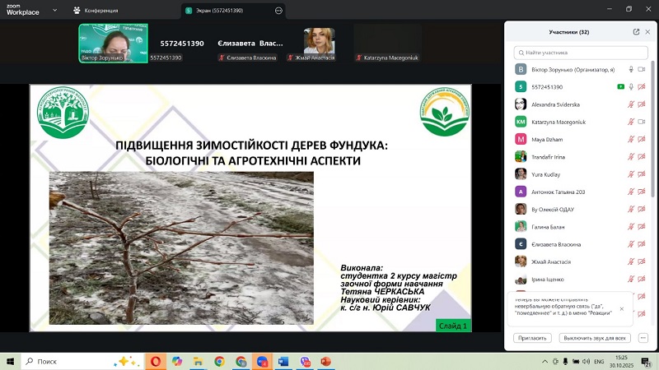
Task: Open the three-dots menu on Экран tab
Action: (x=278, y=11)
